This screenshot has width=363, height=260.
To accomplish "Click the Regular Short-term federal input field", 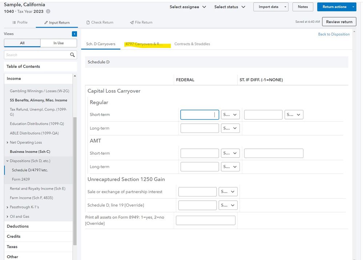I will 199,115.
